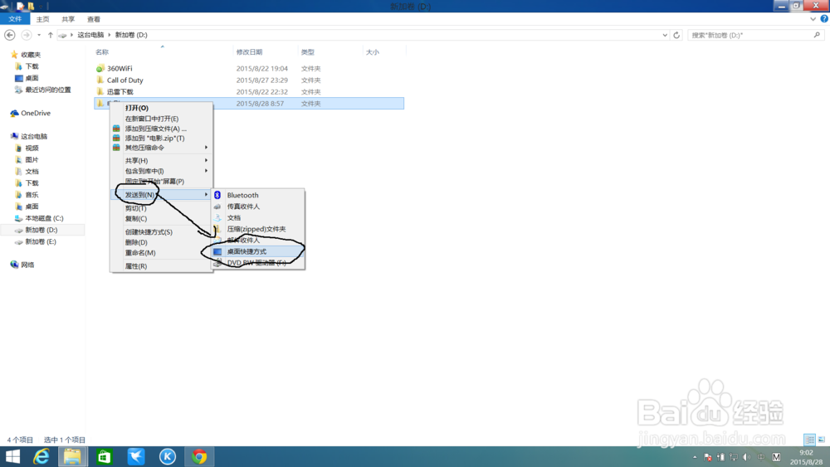Screen dimensions: 830x467
Task: Click the search magnifier icon
Action: point(817,35)
